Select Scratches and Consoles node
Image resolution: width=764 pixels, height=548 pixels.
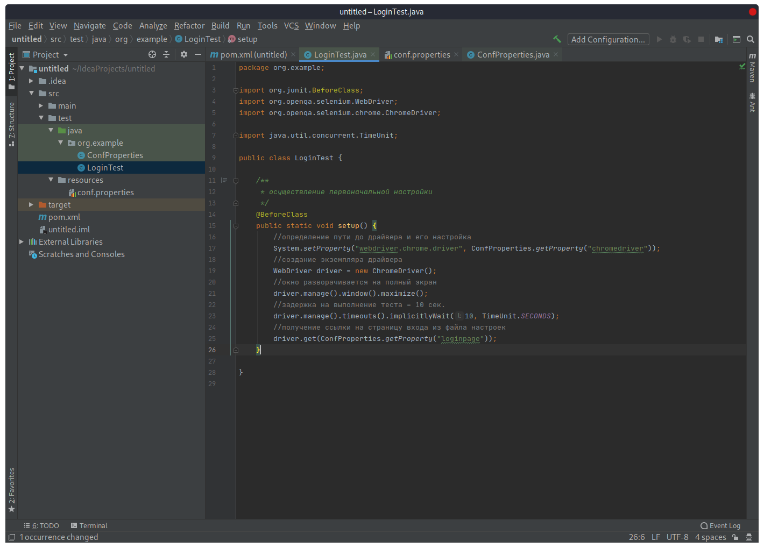click(77, 254)
